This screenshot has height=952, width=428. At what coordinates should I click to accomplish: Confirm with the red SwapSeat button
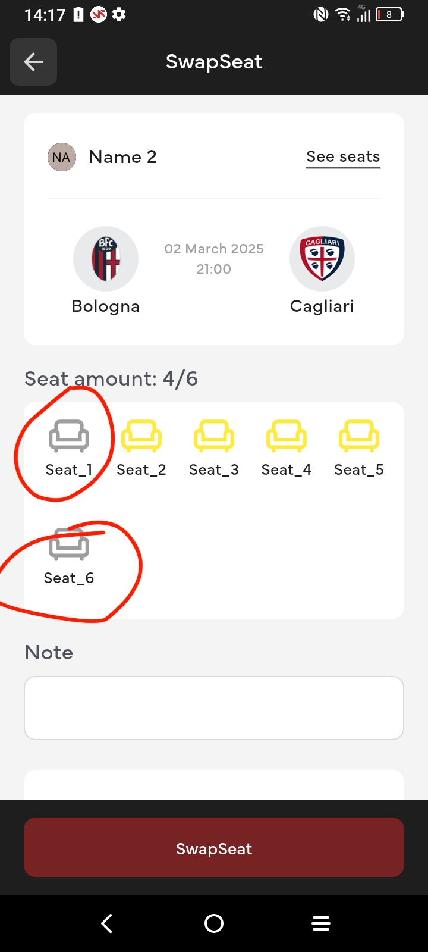pyautogui.click(x=214, y=847)
